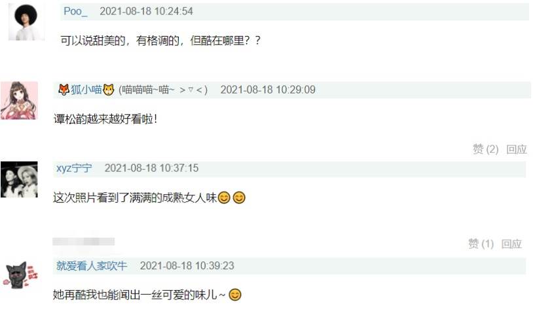533x332 pixels.
Task: Click the fox emoji before 狐小喵
Action: pos(64,90)
